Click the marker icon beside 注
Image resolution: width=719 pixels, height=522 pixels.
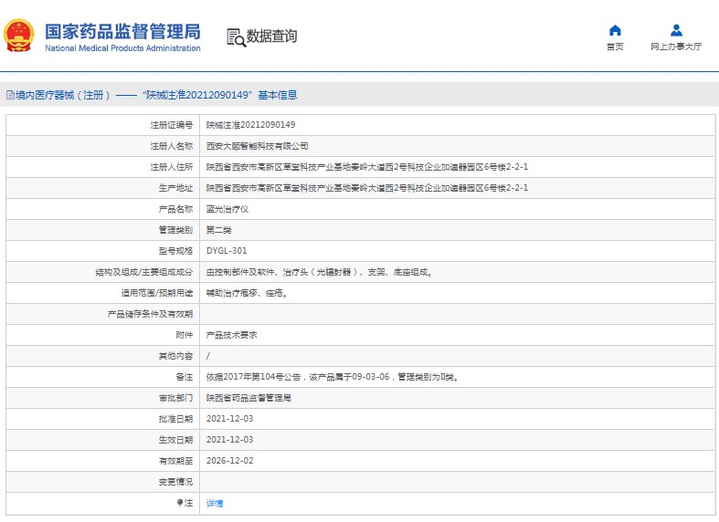180,503
